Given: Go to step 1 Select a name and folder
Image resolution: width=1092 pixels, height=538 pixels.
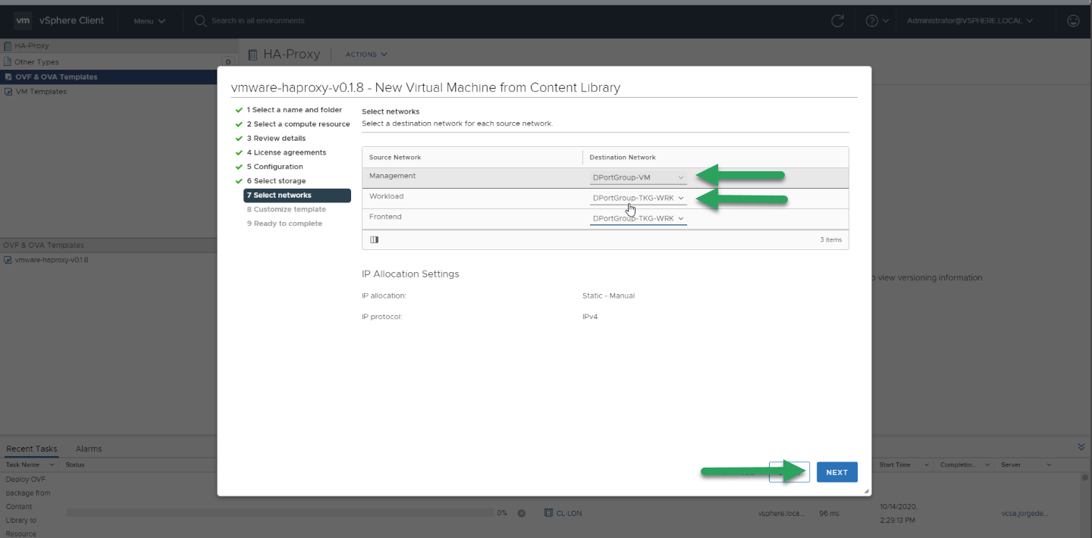Looking at the screenshot, I should pos(294,110).
